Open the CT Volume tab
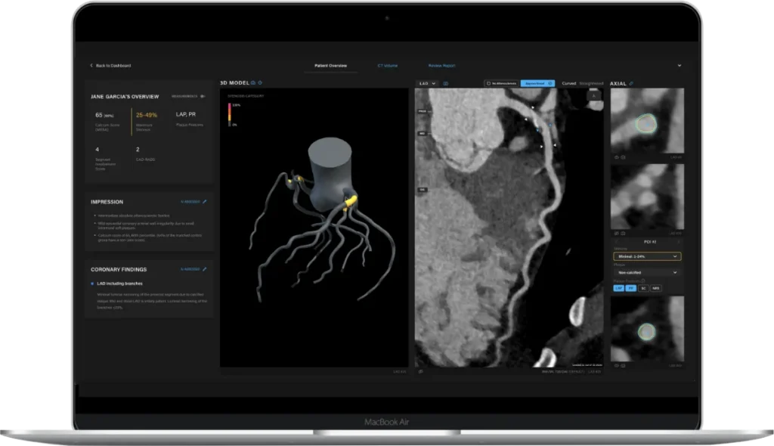This screenshot has height=446, width=774. [388, 65]
